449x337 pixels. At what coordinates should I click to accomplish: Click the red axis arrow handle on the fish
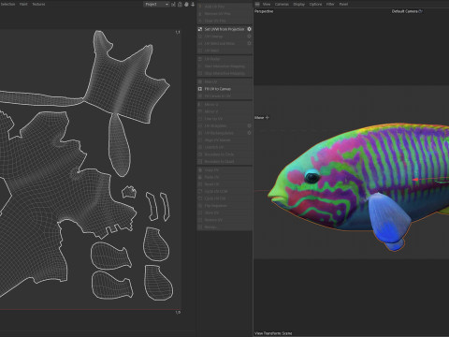coord(415,180)
